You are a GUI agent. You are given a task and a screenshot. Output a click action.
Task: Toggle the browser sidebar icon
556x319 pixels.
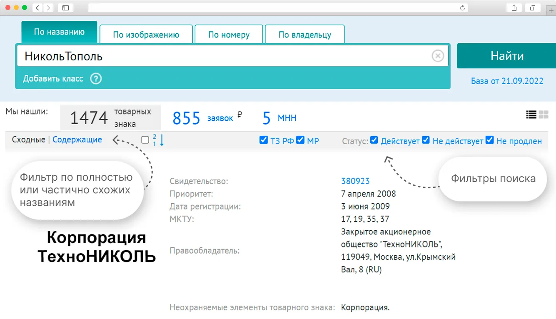click(65, 7)
